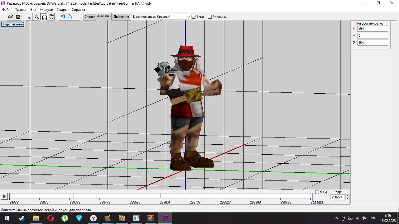Image resolution: width=399 pixels, height=224 pixels.
Task: Open Yandex browser from the taskbar
Action: pos(94,218)
